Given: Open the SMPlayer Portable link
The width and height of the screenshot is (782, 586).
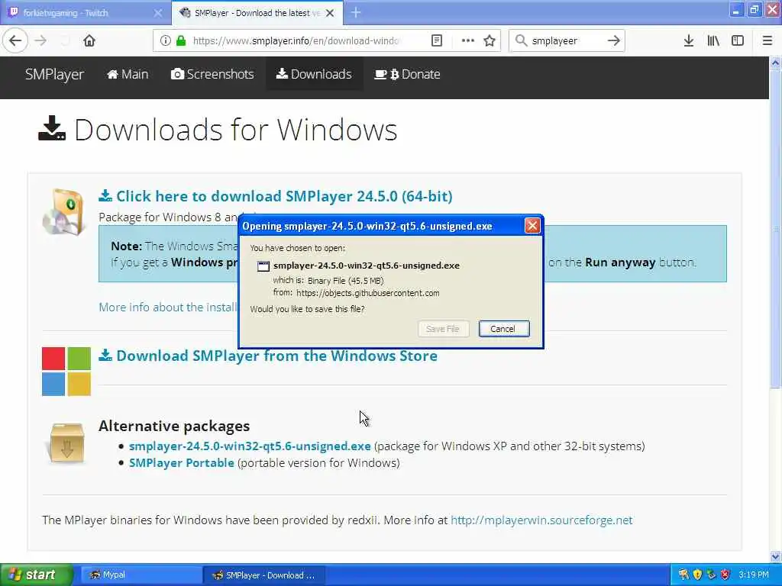Looking at the screenshot, I should point(182,463).
